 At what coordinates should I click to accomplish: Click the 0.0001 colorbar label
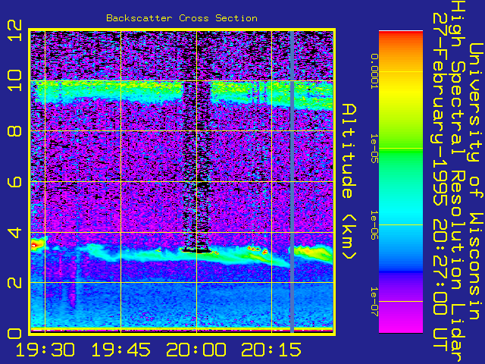pos(374,71)
